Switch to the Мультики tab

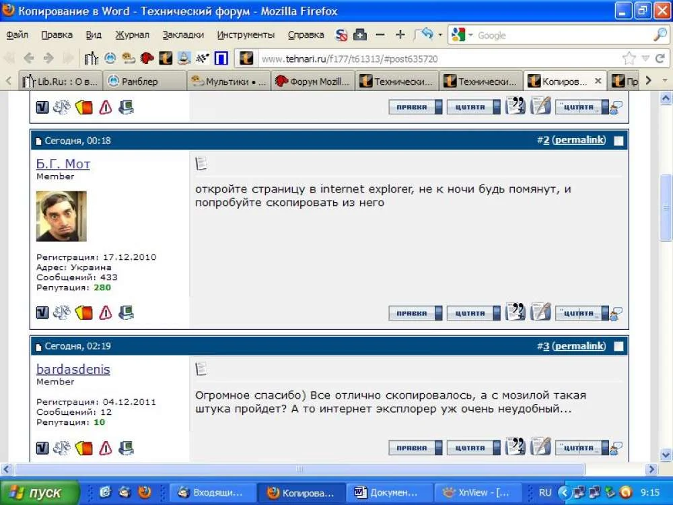coord(229,81)
